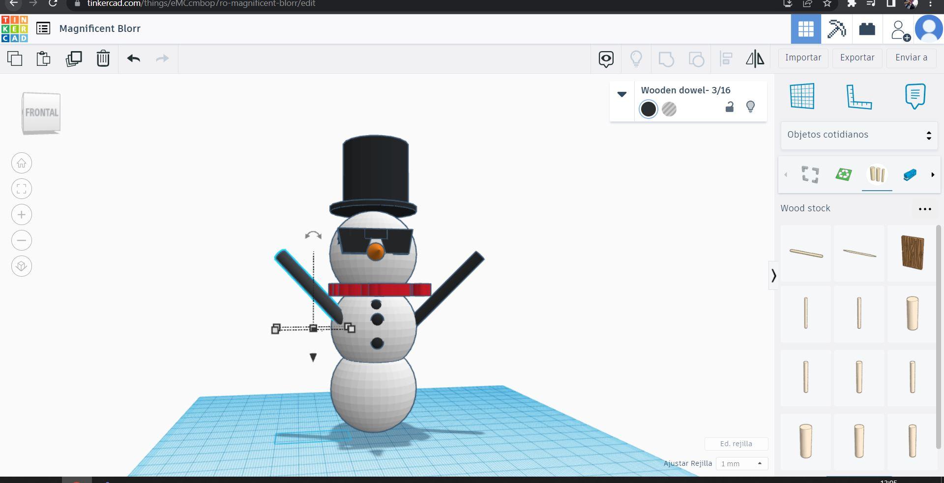This screenshot has width=944, height=483.
Task: Click the Exportar button
Action: coord(857,58)
